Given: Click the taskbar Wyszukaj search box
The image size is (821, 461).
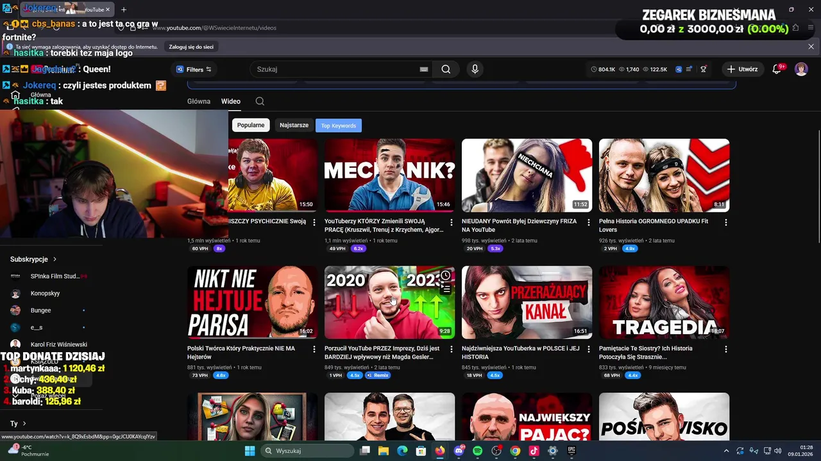Looking at the screenshot, I should point(308,451).
